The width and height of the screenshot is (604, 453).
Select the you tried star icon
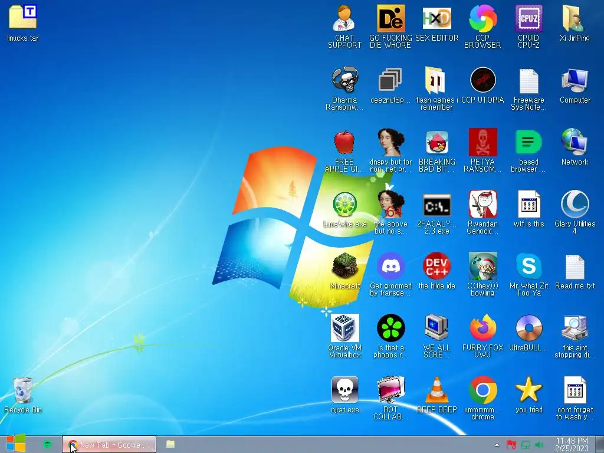pos(528,396)
